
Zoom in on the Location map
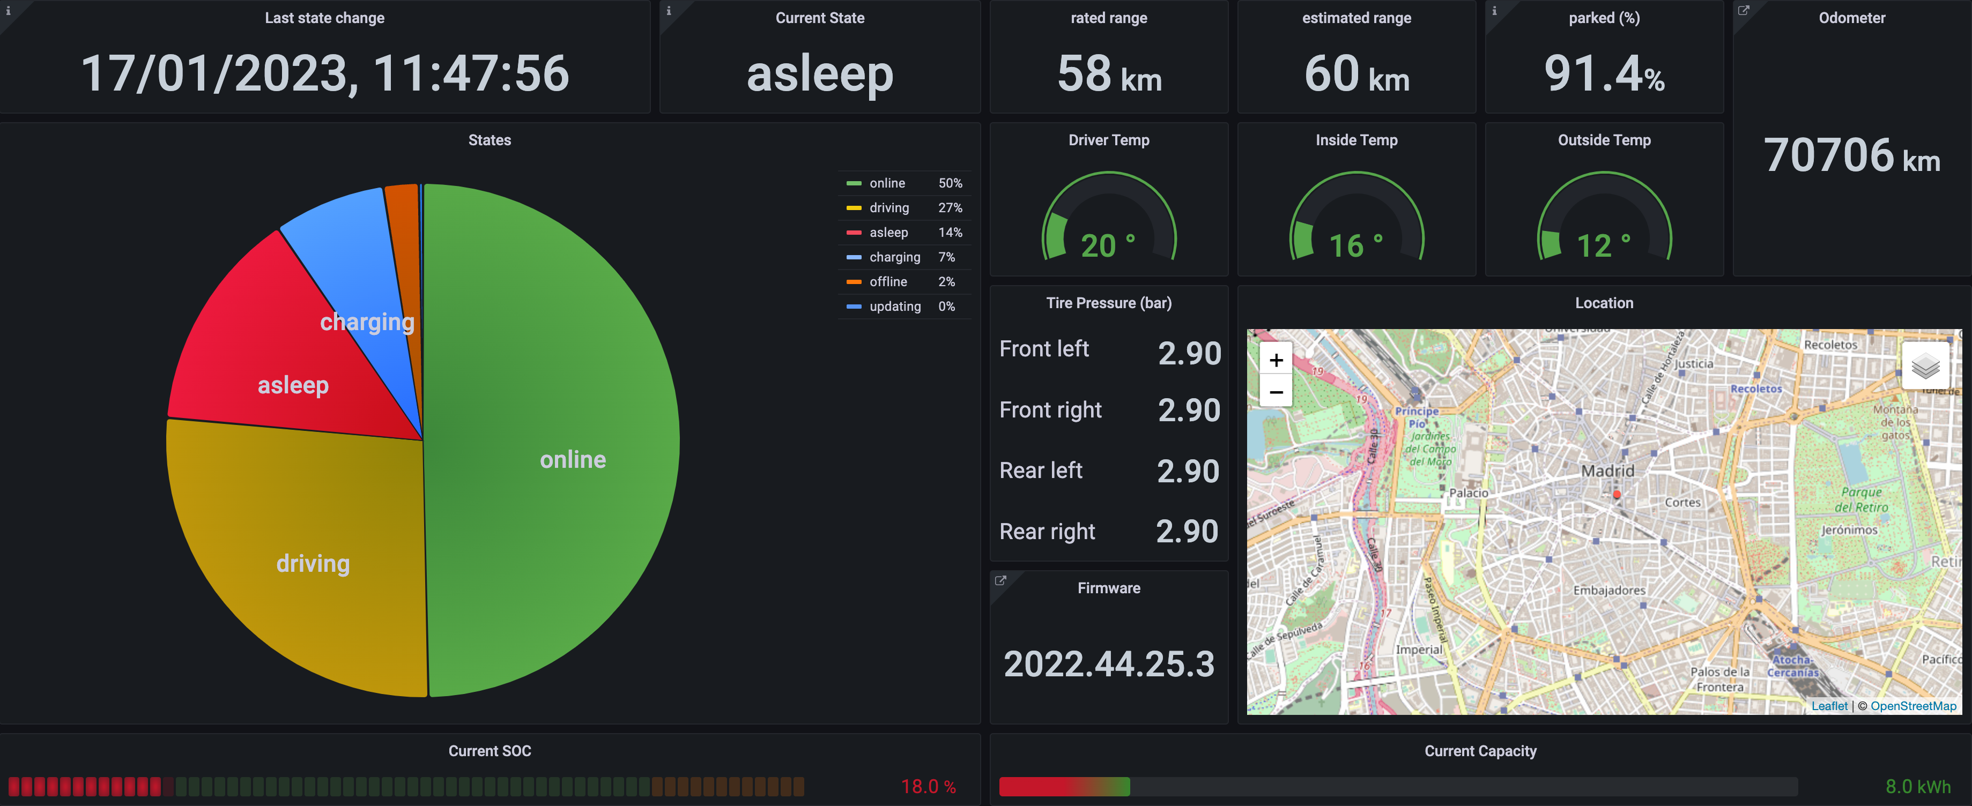click(1276, 361)
